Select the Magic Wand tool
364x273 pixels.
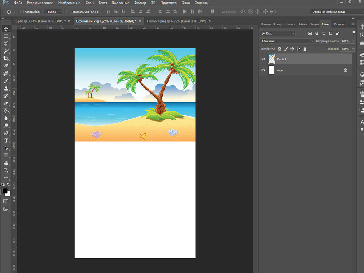point(6,51)
